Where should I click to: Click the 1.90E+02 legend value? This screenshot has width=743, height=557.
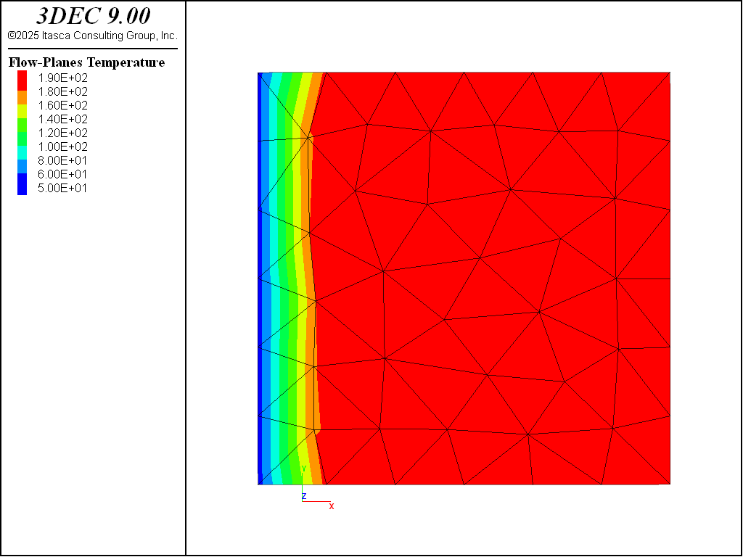tap(62, 78)
